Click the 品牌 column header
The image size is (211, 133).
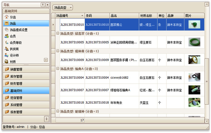click(x=175, y=16)
